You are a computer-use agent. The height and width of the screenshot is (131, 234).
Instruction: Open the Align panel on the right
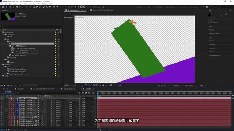point(210,37)
